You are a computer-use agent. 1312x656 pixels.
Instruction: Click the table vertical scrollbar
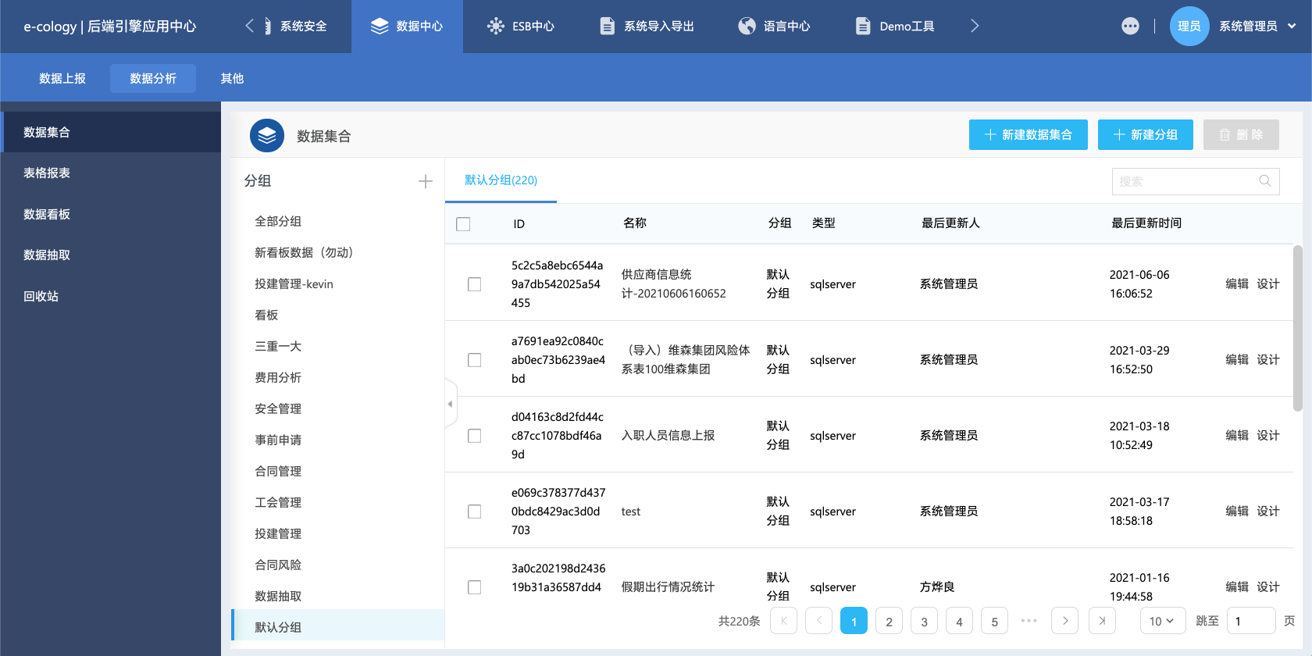coord(1298,328)
